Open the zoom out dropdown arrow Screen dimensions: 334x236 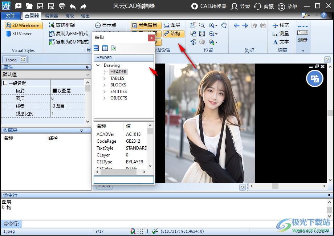pyautogui.click(x=216, y=34)
